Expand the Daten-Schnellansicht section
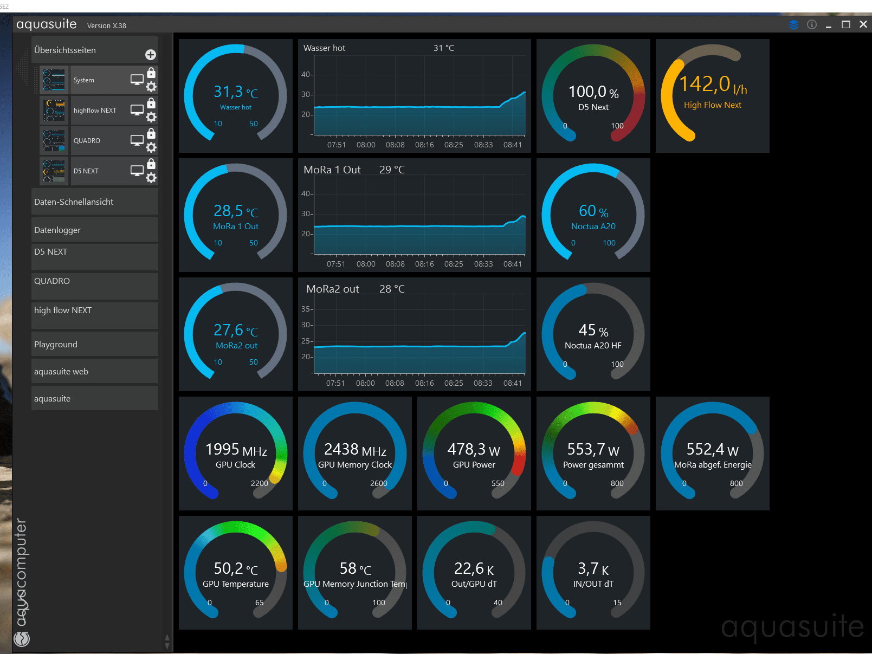The height and width of the screenshot is (654, 872). point(95,202)
